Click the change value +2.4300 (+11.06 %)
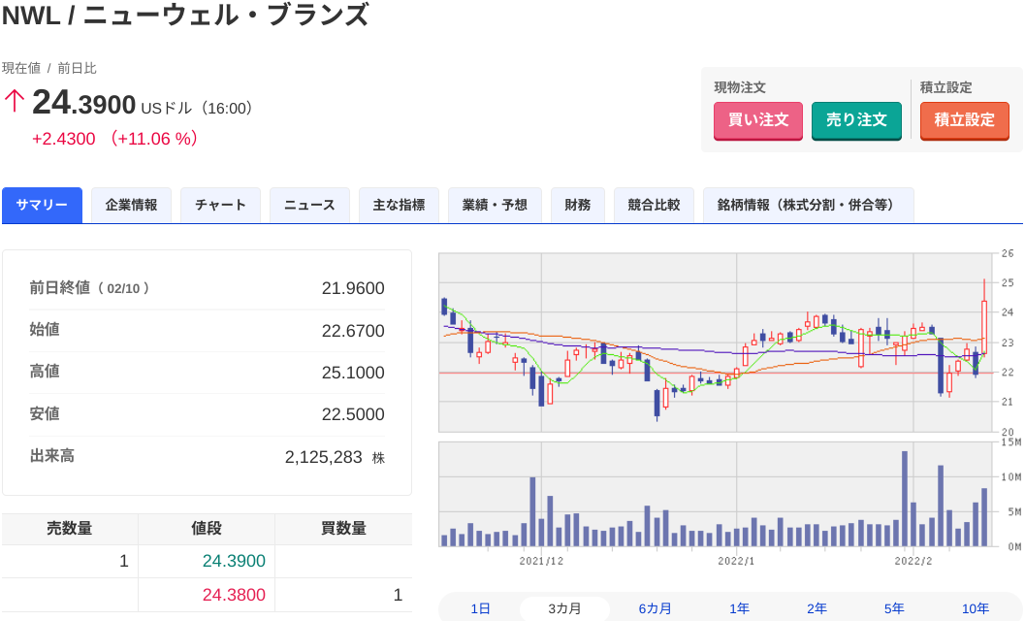Viewport: 1025px width, 621px height. pyautogui.click(x=115, y=139)
